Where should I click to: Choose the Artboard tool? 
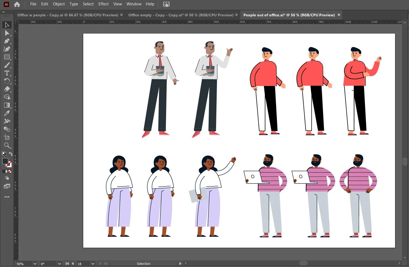tap(7, 137)
